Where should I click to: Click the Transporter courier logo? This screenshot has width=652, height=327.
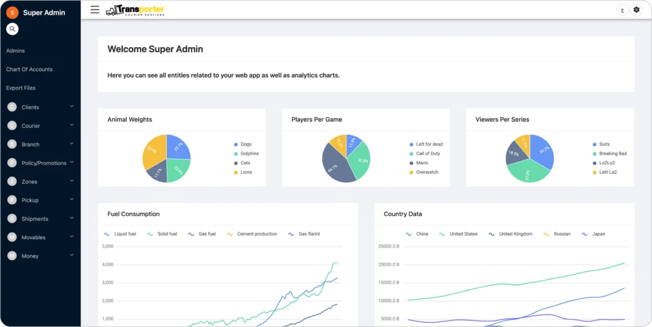coord(135,10)
